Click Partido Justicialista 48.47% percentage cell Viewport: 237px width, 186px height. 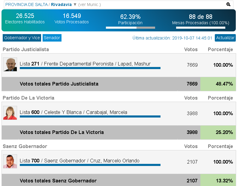[218, 84]
